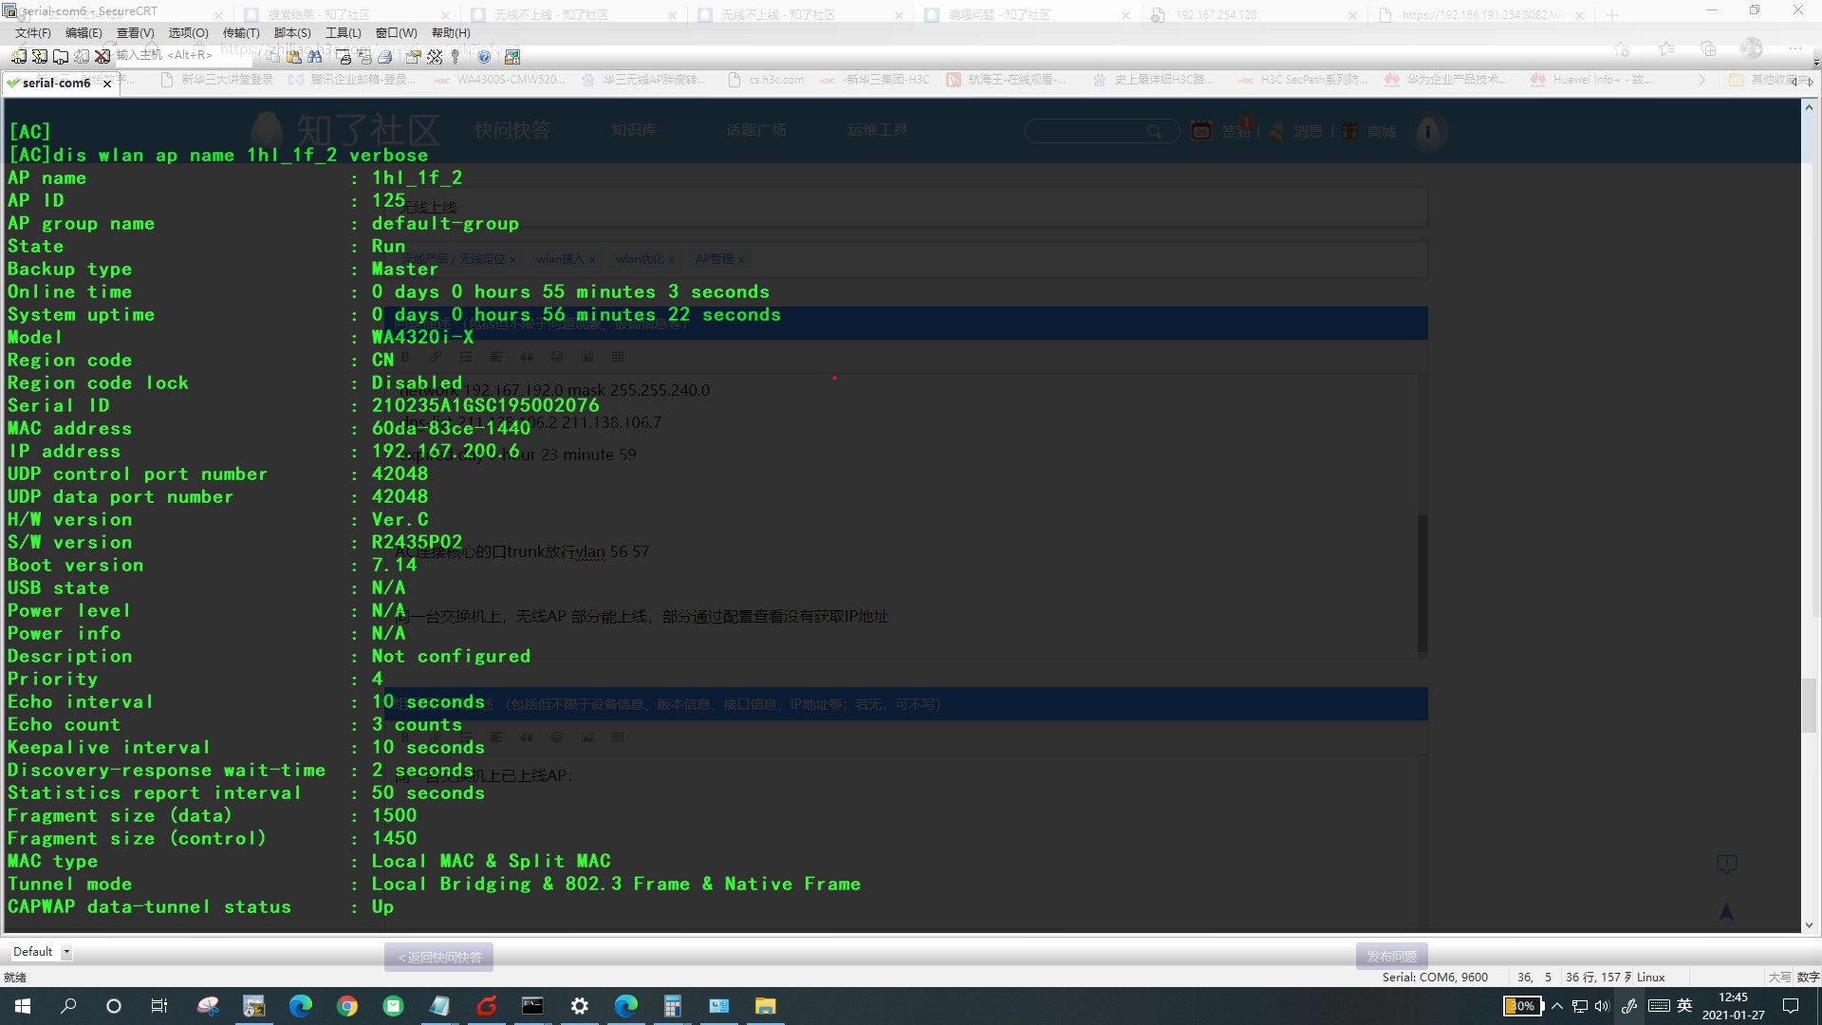Click the public-key key toolbar icon
1822x1025 pixels.
(x=455, y=57)
